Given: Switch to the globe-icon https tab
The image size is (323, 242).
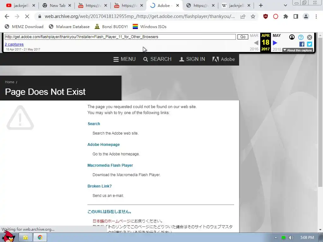Looking at the screenshot, I should pos(200,6).
